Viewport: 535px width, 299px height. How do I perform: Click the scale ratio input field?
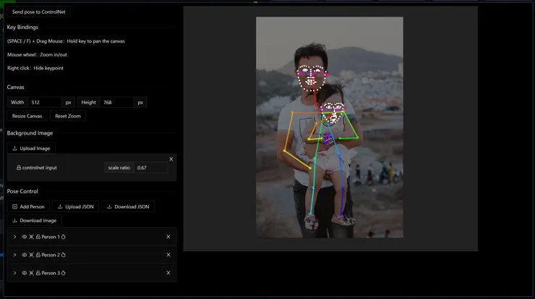click(151, 167)
